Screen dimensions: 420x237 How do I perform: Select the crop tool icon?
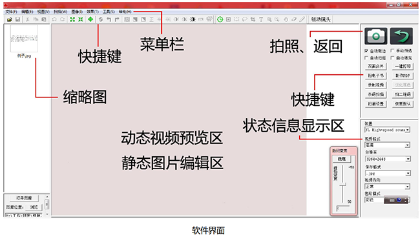253,19
